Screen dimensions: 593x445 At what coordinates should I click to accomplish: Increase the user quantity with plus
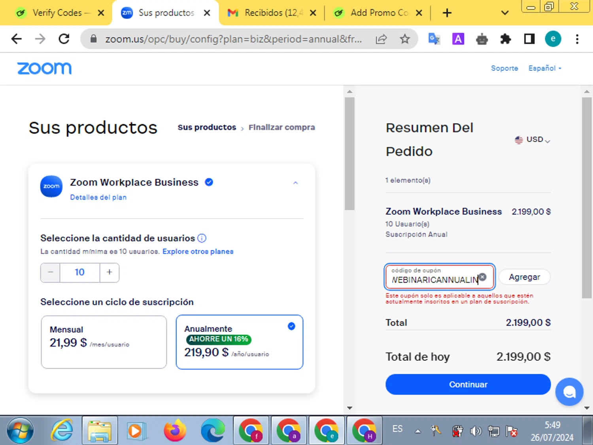110,272
